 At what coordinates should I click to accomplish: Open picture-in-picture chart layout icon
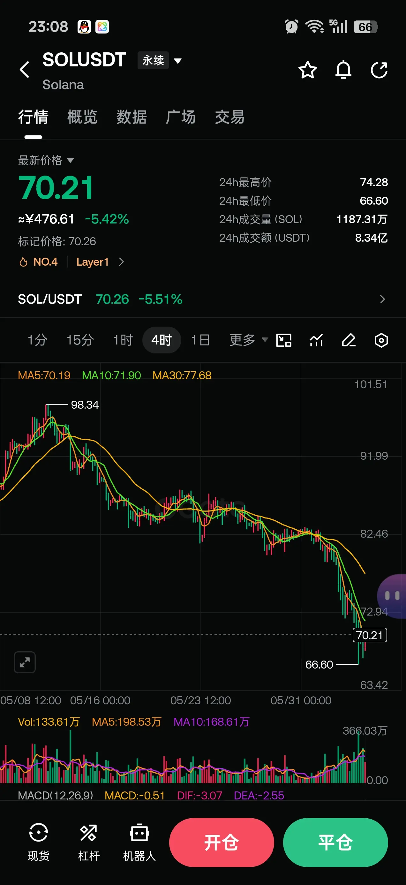(x=284, y=340)
